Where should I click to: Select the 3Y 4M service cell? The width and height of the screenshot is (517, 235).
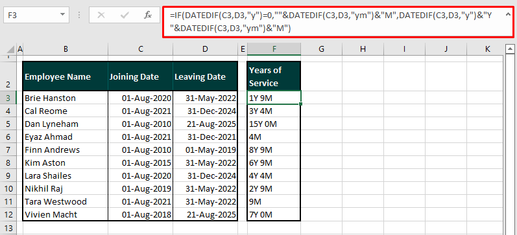(274, 111)
